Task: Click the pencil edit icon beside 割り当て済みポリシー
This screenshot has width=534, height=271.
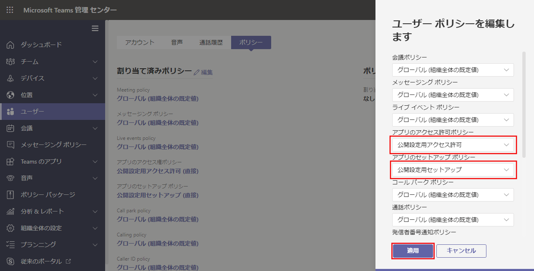Action: [x=197, y=72]
